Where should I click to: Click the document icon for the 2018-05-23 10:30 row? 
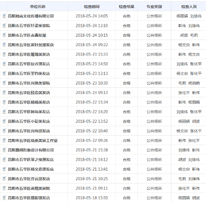[x=4, y=83]
